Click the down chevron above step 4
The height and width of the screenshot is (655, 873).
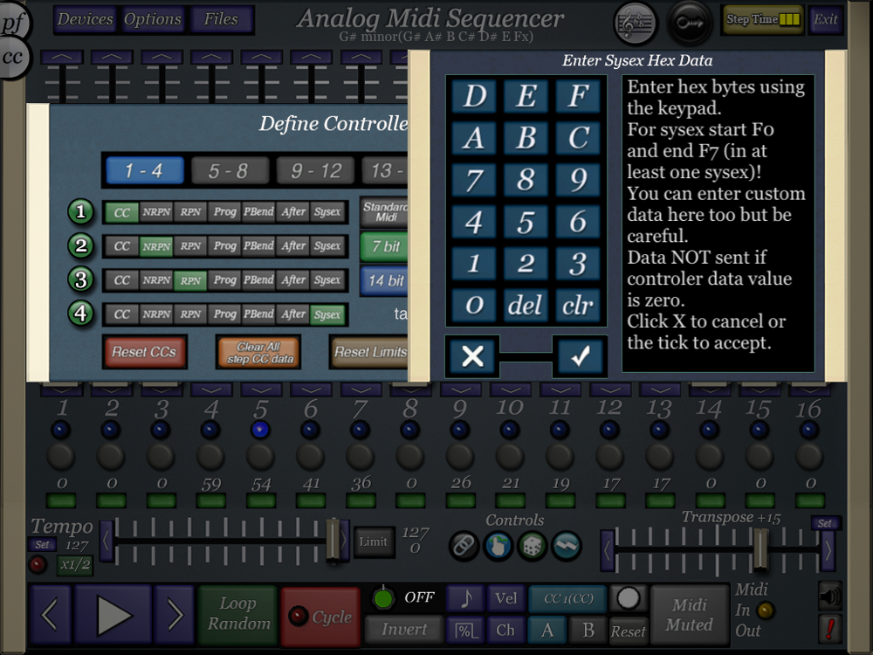point(210,390)
